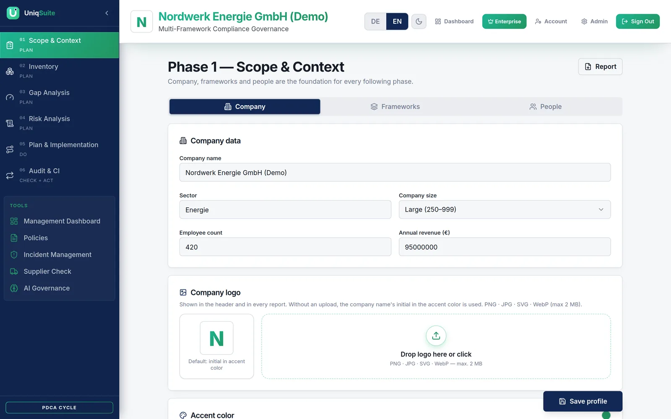Image resolution: width=671 pixels, height=419 pixels.
Task: Open the Company size dropdown
Action: pos(505,209)
